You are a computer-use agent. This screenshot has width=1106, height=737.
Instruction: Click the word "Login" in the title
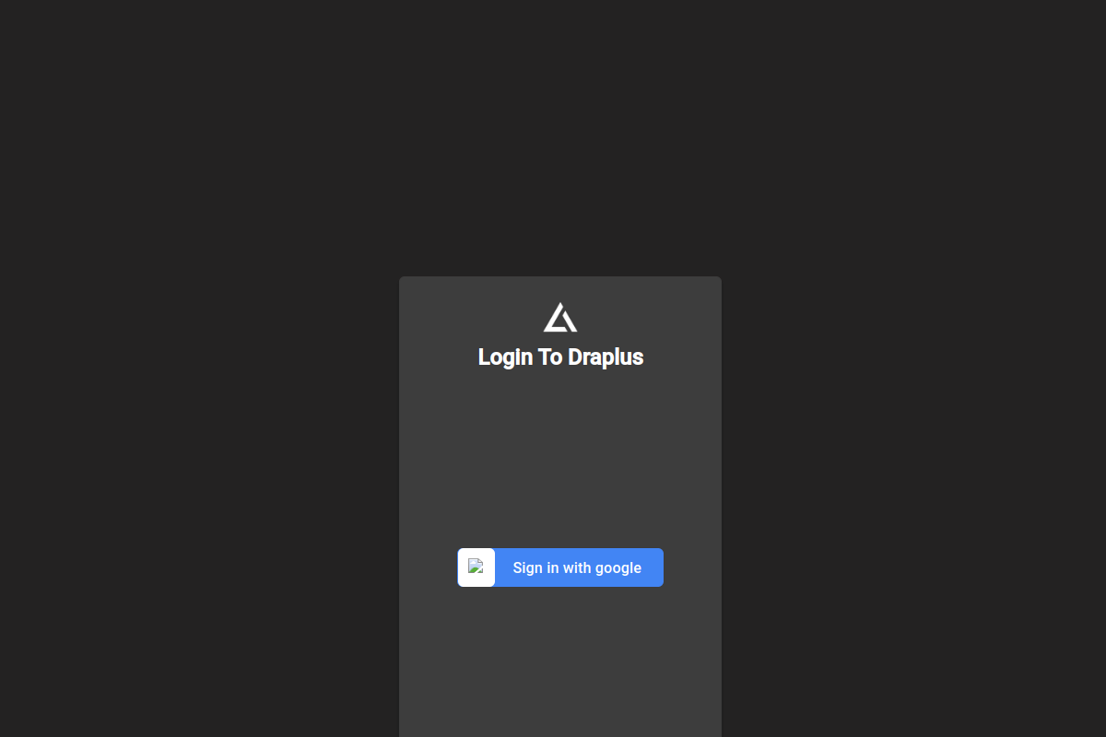pos(505,357)
